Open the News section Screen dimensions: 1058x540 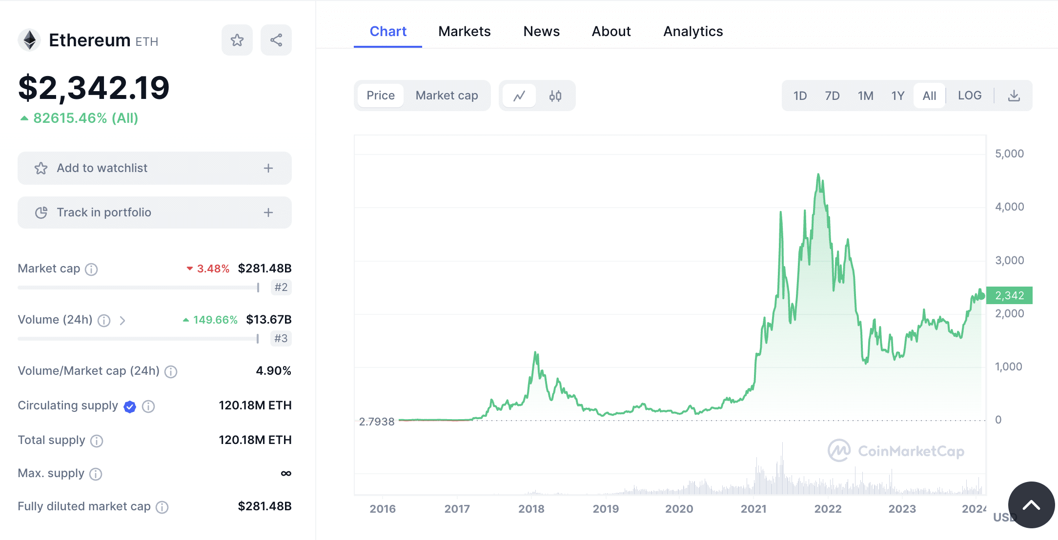click(x=541, y=31)
